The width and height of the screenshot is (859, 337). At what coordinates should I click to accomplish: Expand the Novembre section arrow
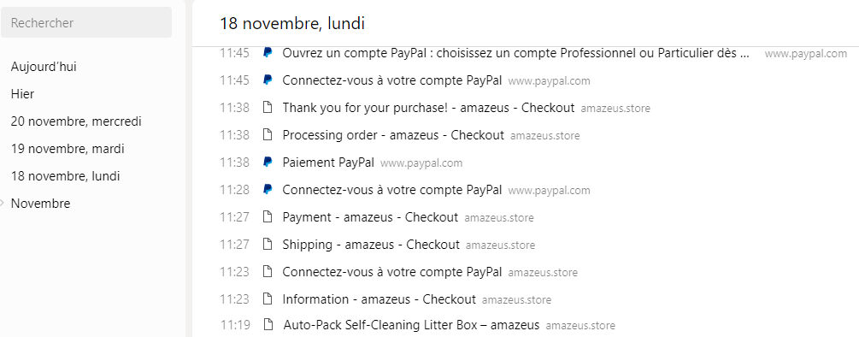(3, 204)
